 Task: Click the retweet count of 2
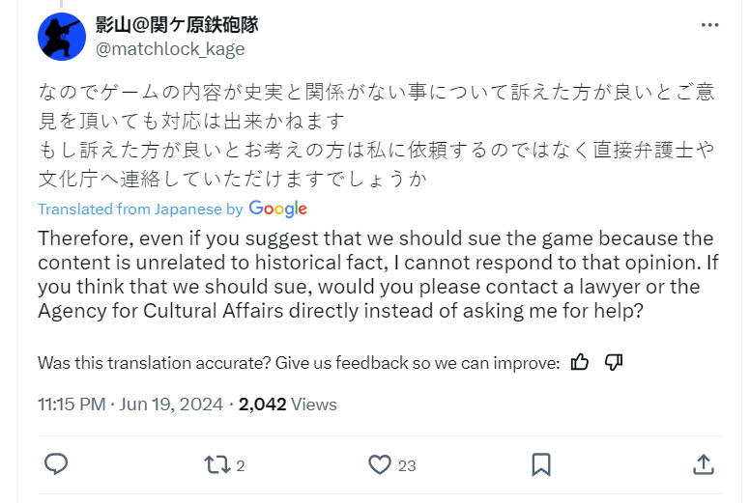point(240,465)
